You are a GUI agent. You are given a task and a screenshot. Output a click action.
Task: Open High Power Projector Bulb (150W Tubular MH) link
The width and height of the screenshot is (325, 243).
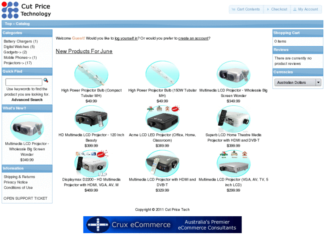[x=162, y=93]
